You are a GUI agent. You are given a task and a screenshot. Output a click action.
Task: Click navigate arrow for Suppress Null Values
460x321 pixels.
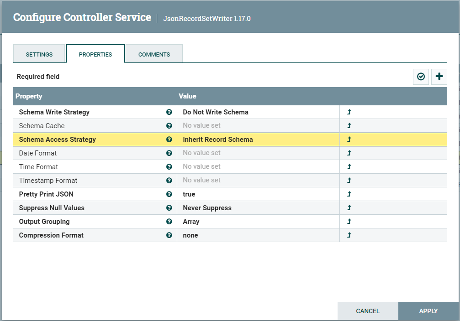click(349, 207)
